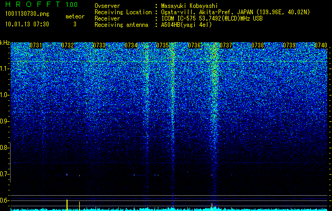Click the 0736 time label
This screenshot has width=332, height=211.
tap(194, 45)
